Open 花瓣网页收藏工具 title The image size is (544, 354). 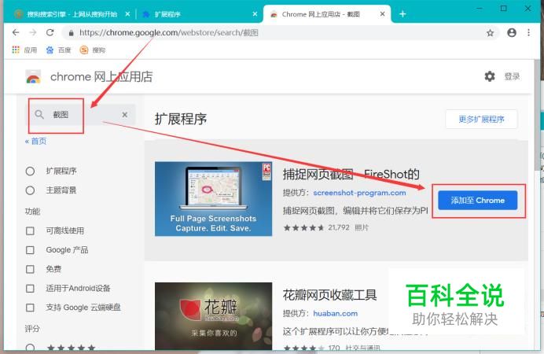pos(329,295)
